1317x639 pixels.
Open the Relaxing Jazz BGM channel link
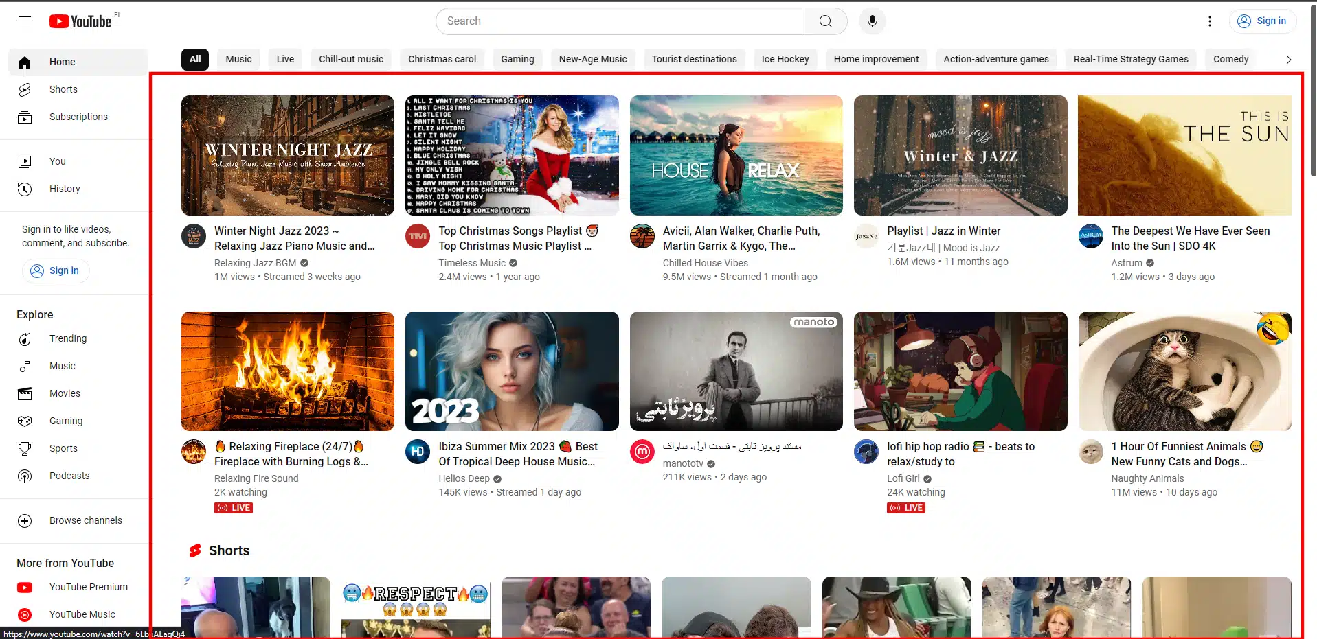255,263
